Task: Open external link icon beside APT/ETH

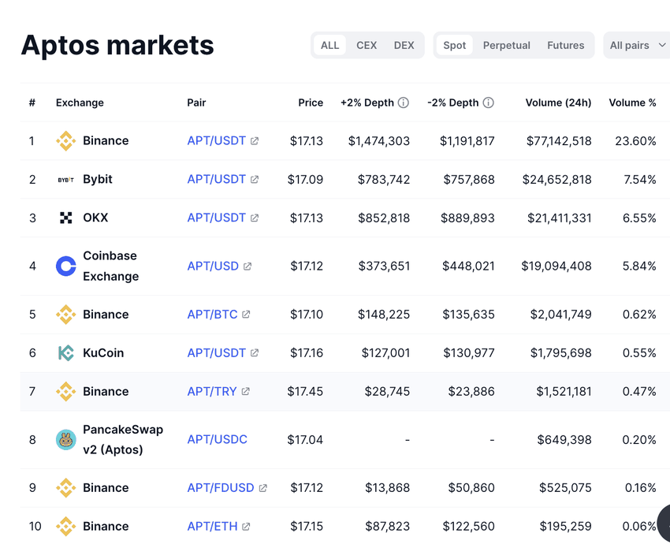Action: pyautogui.click(x=246, y=527)
